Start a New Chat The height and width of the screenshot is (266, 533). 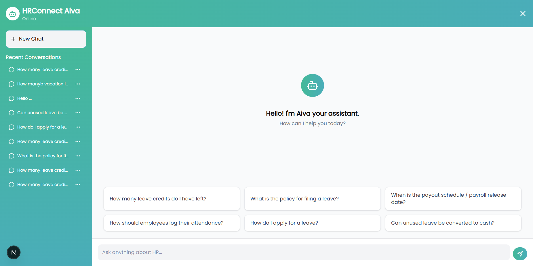click(46, 39)
